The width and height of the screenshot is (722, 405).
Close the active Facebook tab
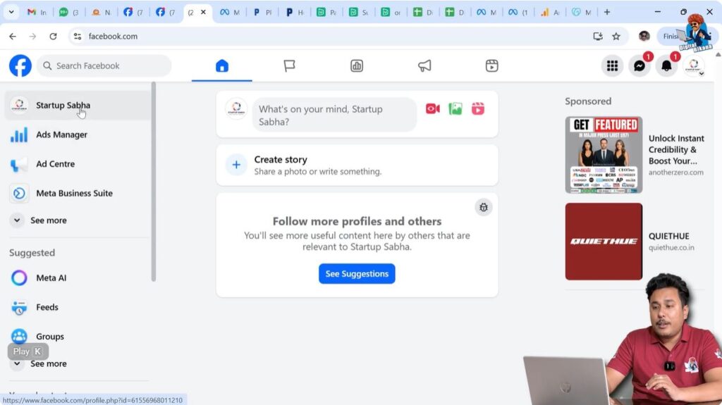pos(203,13)
